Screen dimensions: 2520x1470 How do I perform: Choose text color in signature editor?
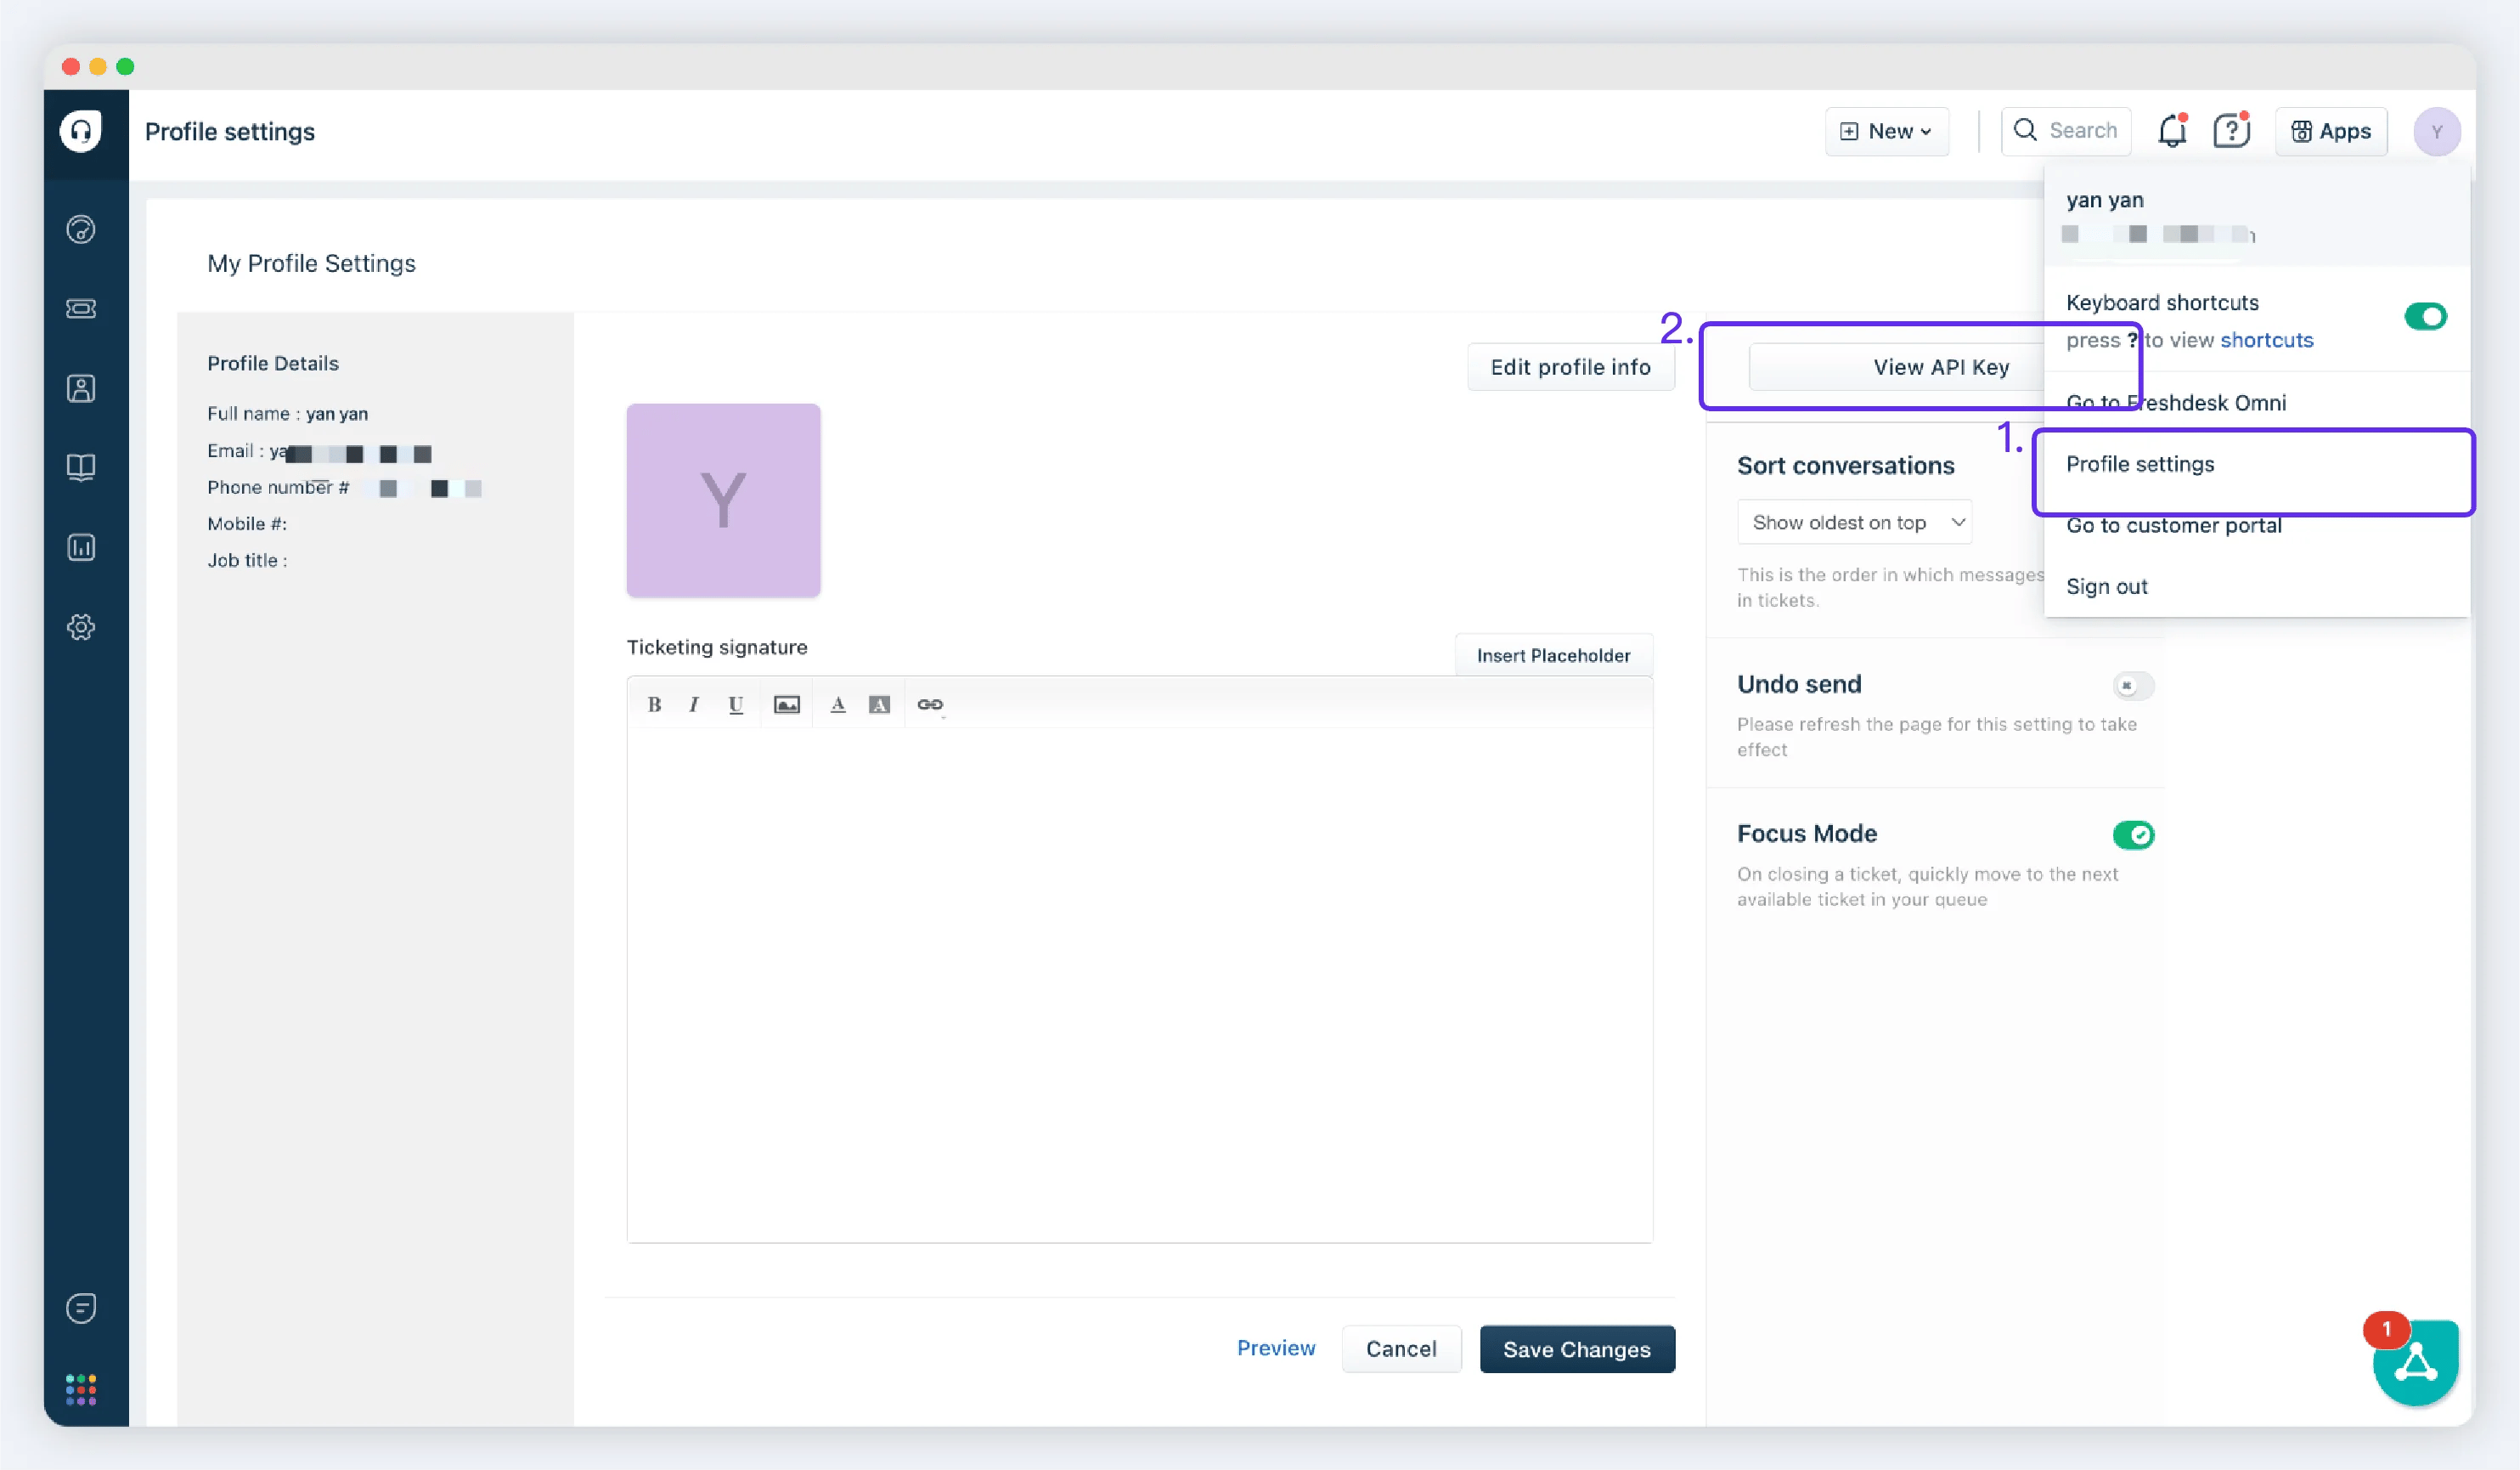coord(838,704)
